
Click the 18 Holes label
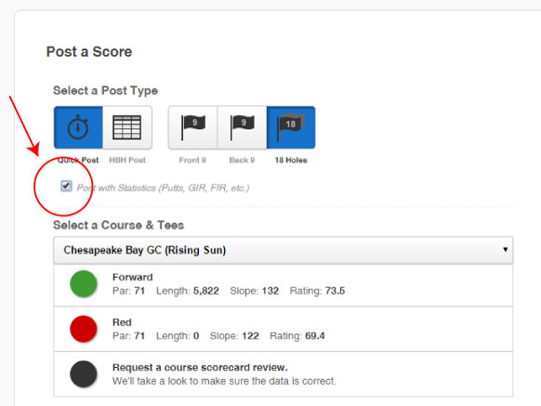(x=291, y=160)
